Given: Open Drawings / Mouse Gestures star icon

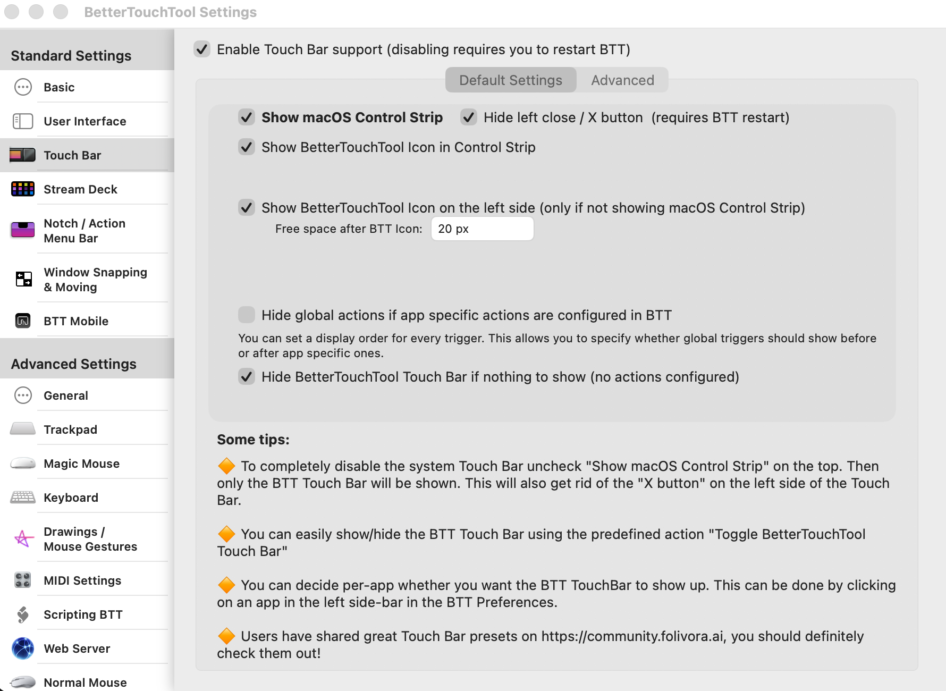Looking at the screenshot, I should coord(23,538).
